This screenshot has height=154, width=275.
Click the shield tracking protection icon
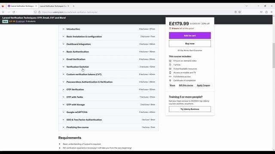click(x=35, y=12)
